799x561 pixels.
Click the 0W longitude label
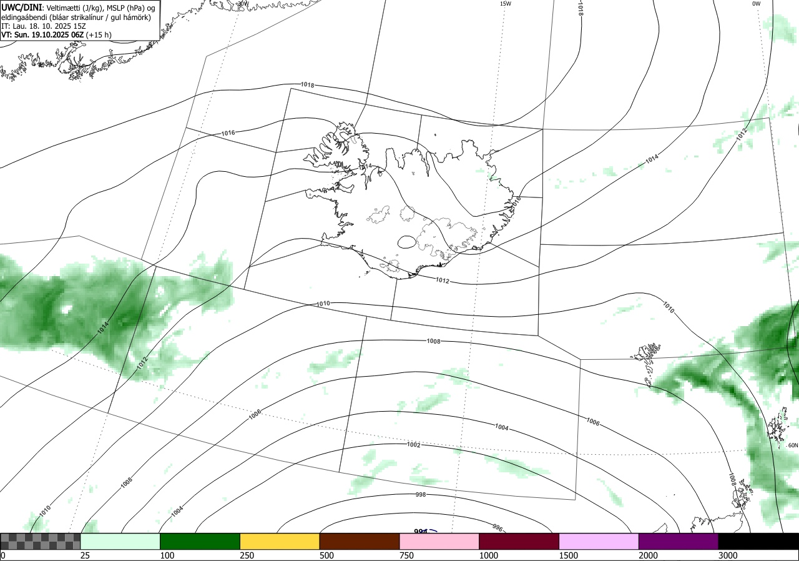(x=757, y=4)
